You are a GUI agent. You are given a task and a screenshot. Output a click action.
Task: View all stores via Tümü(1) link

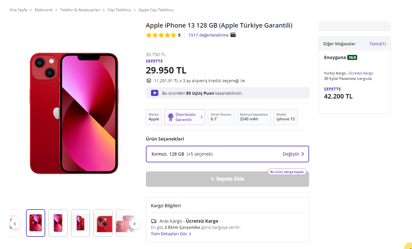377,44
